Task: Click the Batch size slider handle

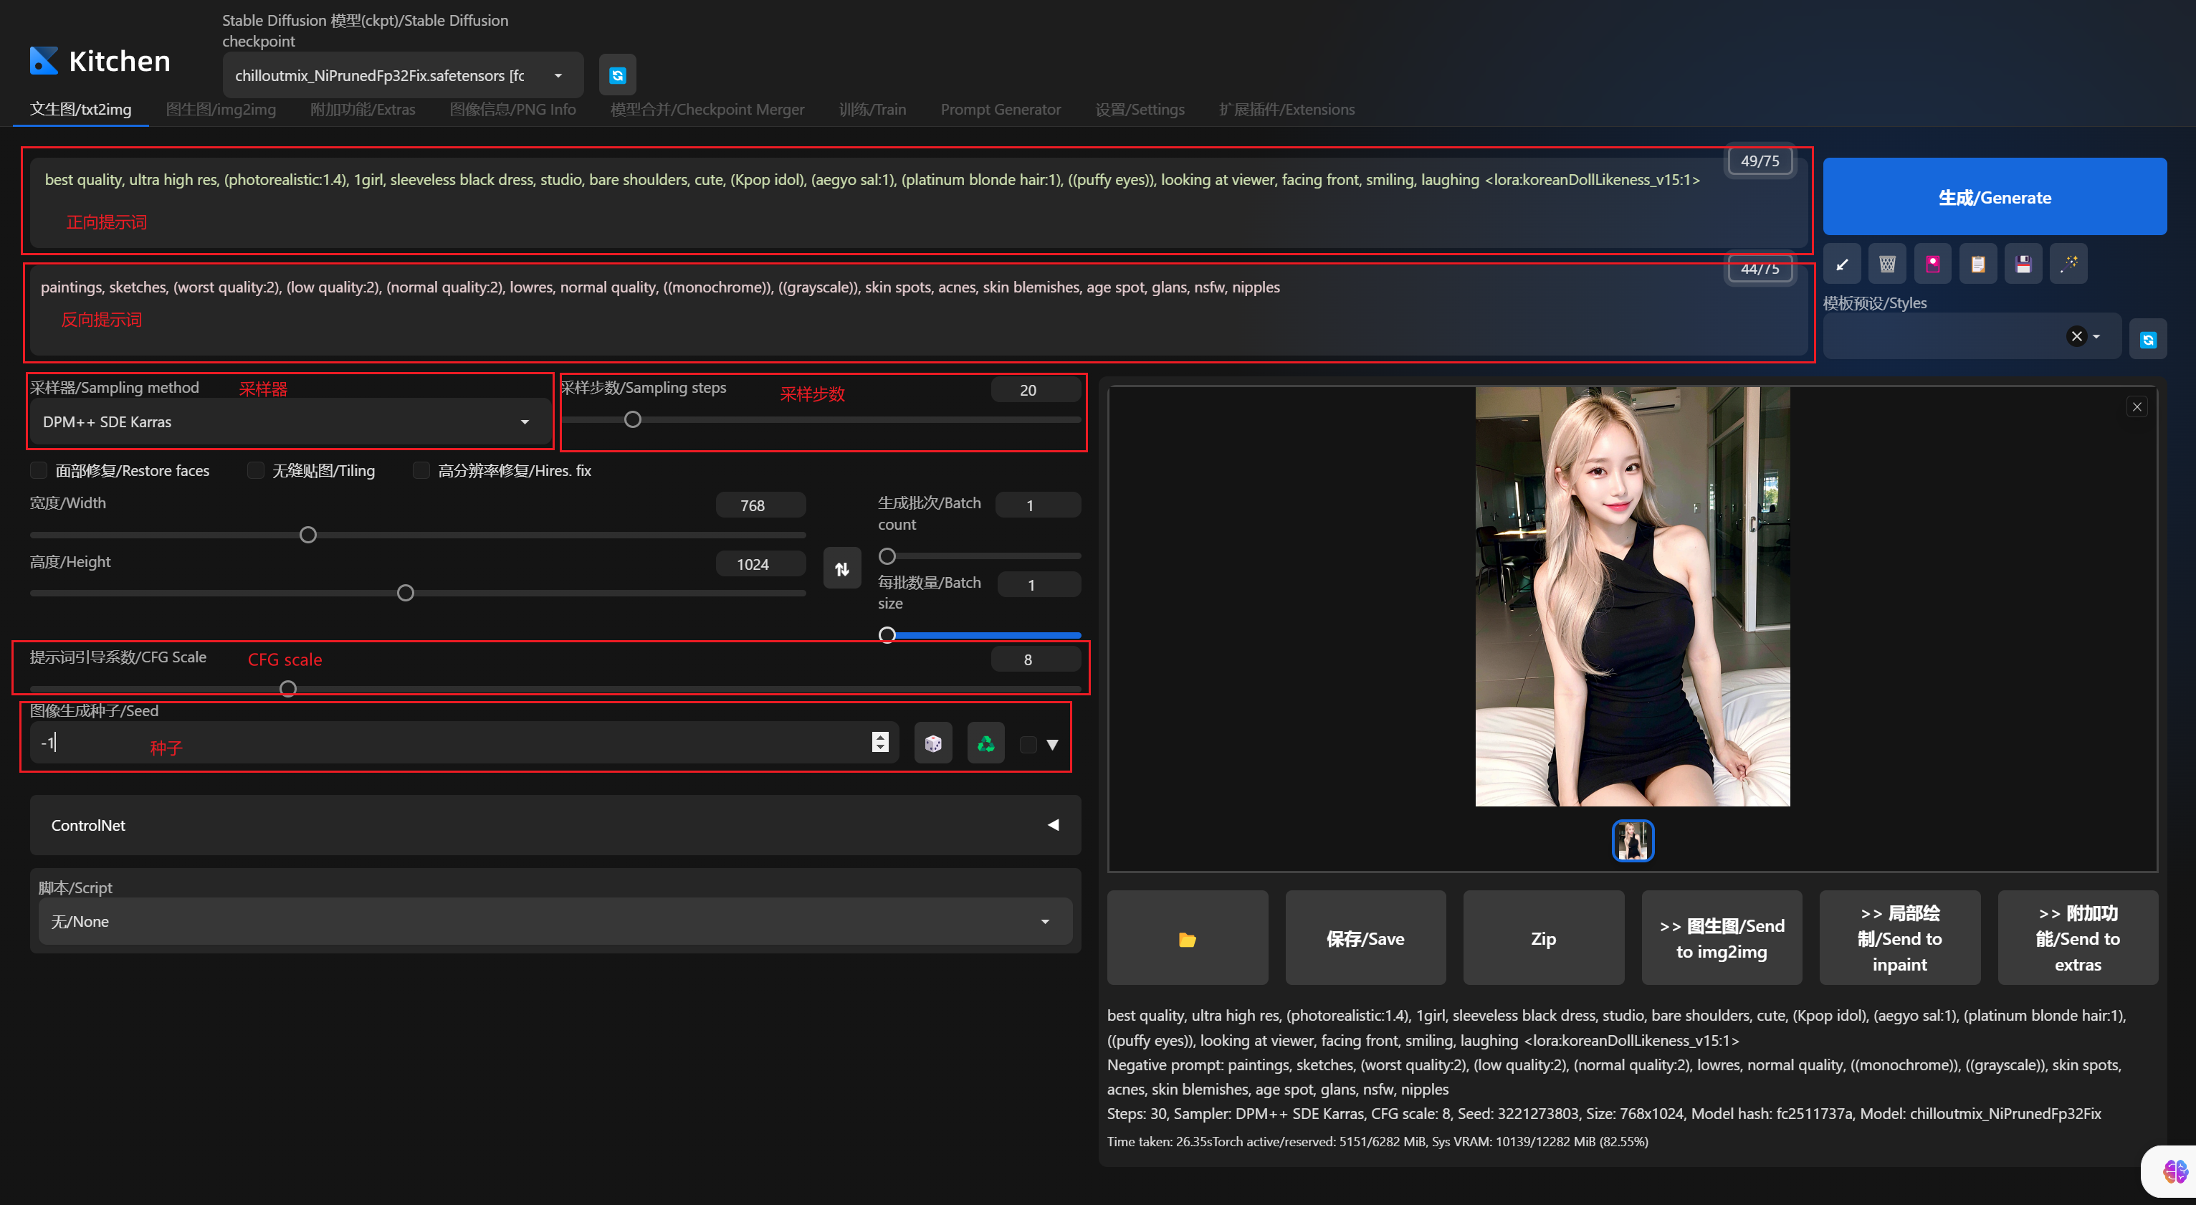Action: click(x=887, y=635)
